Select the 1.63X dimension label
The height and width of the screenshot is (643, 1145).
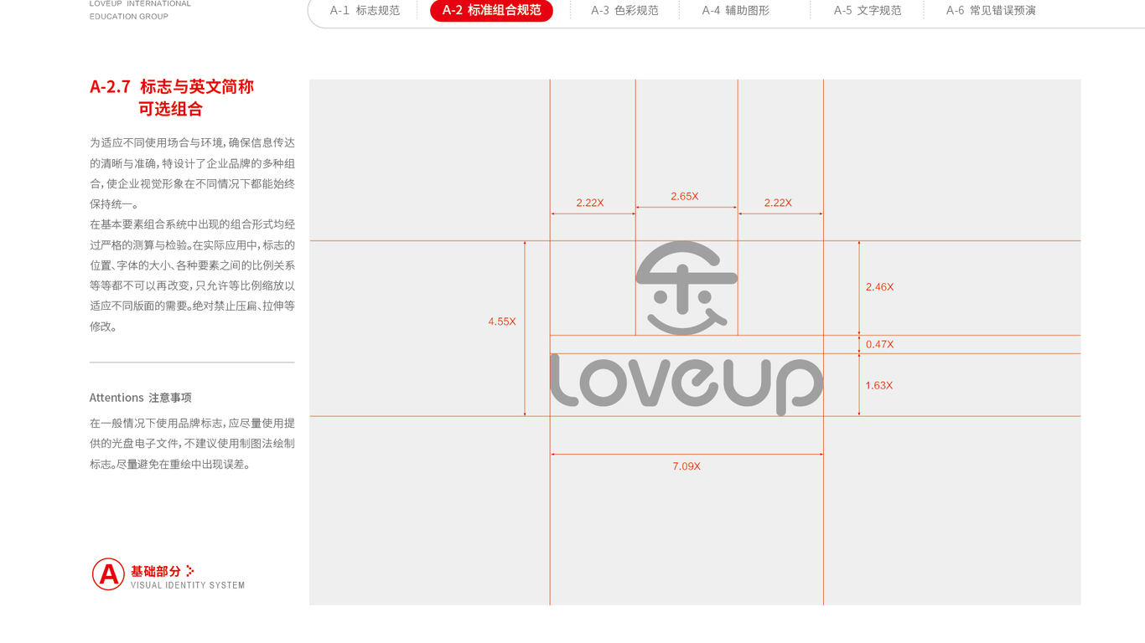[879, 386]
